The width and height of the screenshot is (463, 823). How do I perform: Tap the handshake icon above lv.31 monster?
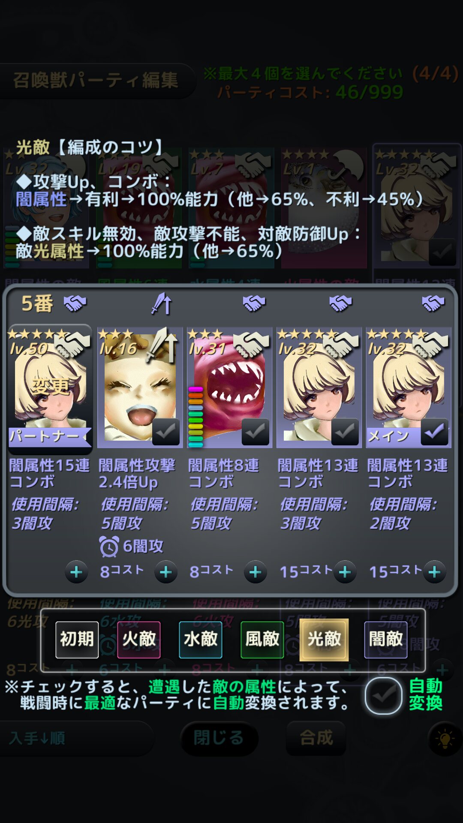coord(254,303)
